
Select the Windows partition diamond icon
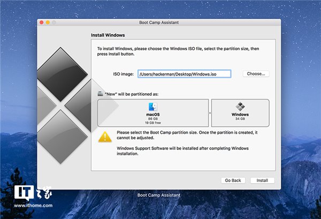[x=240, y=107]
